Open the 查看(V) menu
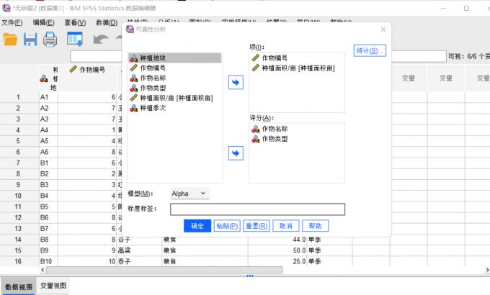490x295 pixels. pos(76,23)
